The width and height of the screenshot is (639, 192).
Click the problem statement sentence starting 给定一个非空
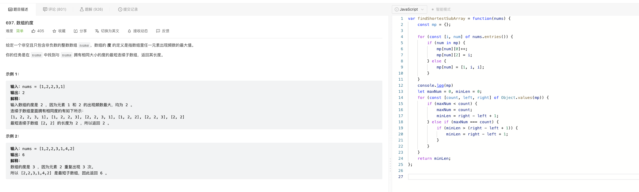pos(100,45)
